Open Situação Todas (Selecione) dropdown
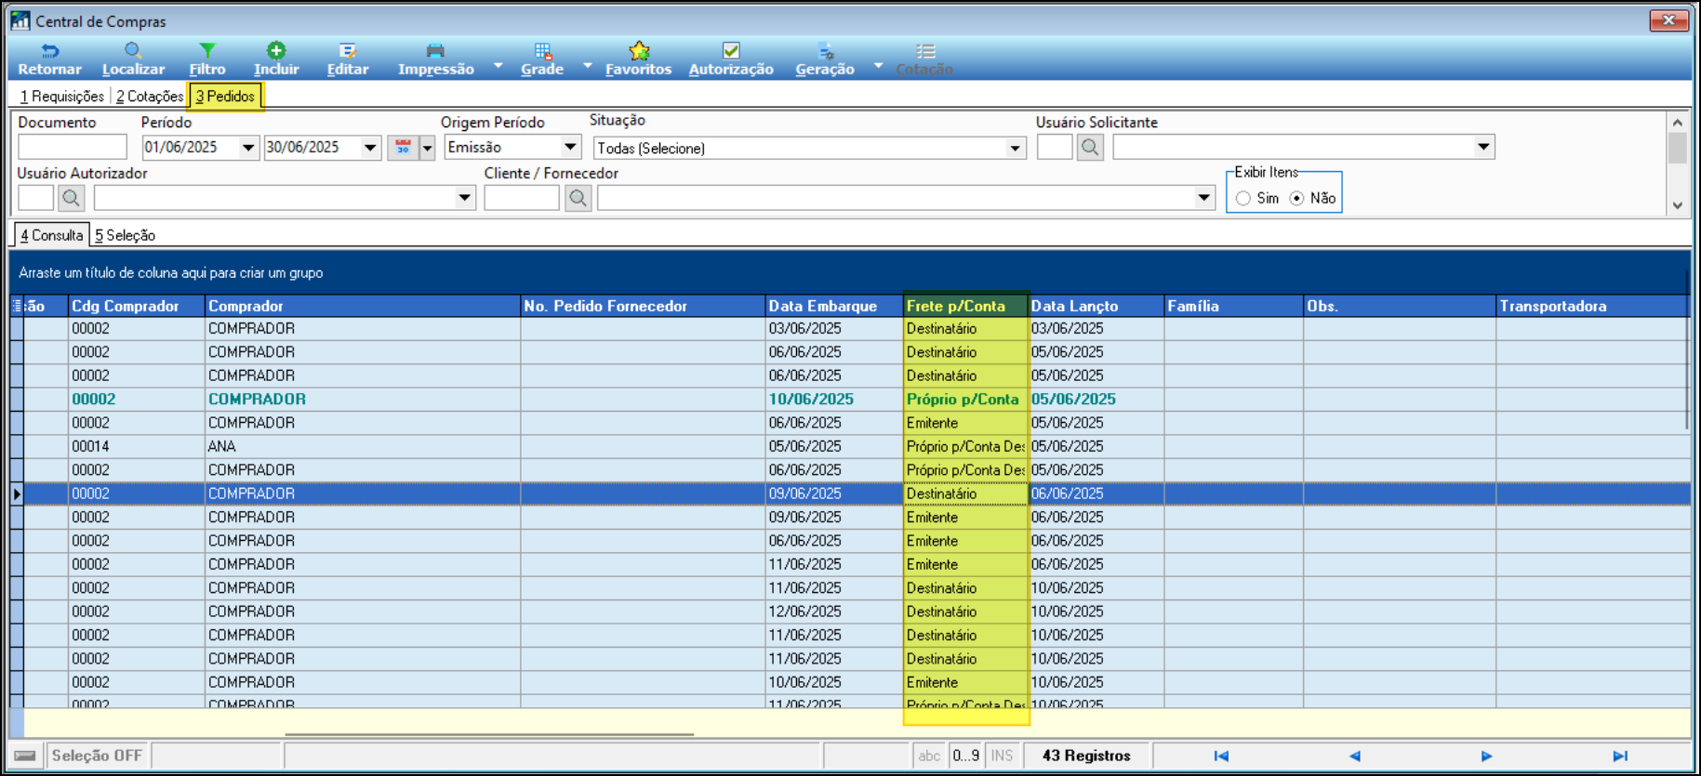Image resolution: width=1701 pixels, height=776 pixels. click(x=1015, y=148)
